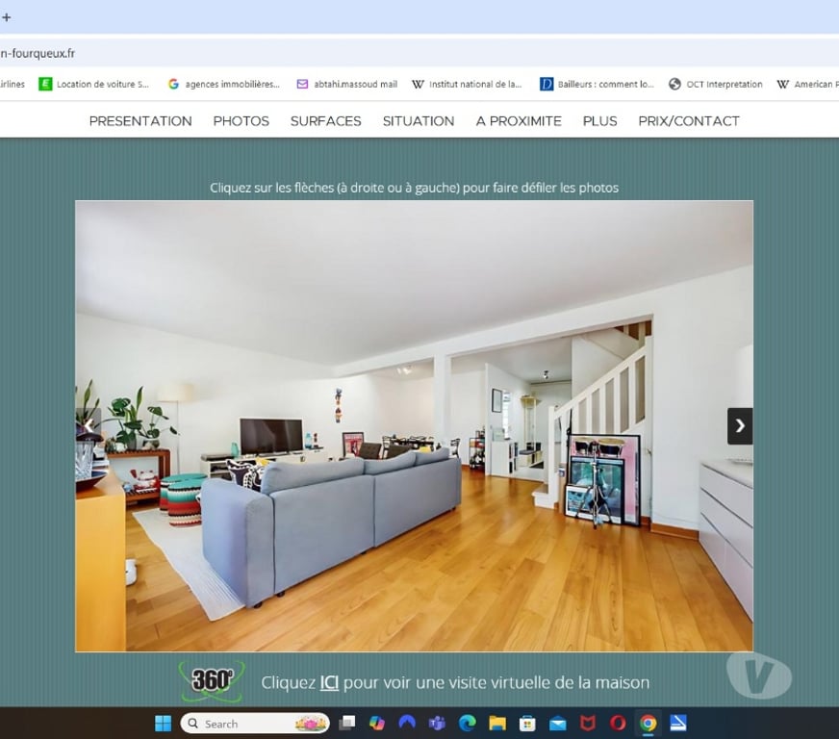Viewport: 839px width, 739px height.
Task: Click the 360° virtual tour icon
Action: [x=212, y=680]
